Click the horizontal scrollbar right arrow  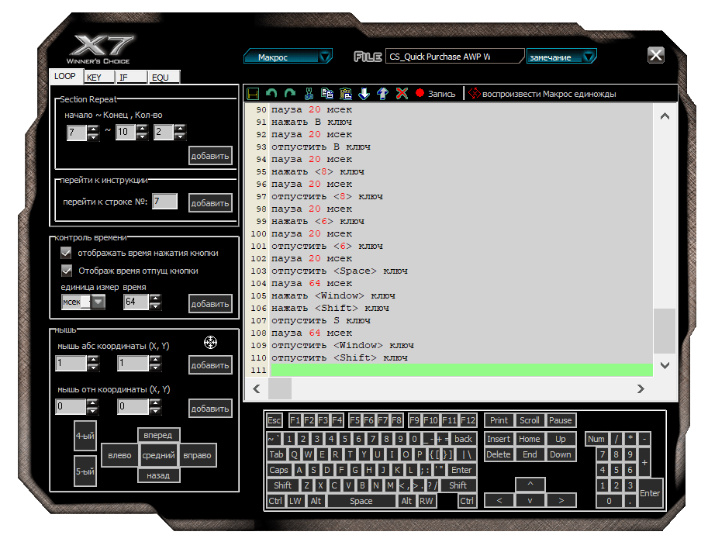(641, 389)
